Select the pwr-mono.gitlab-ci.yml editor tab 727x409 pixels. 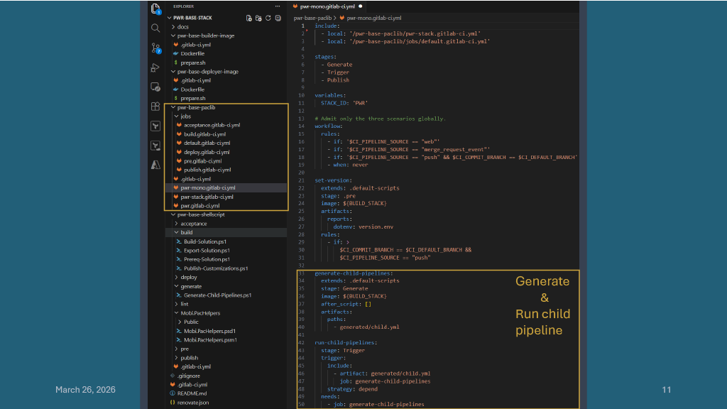point(327,6)
